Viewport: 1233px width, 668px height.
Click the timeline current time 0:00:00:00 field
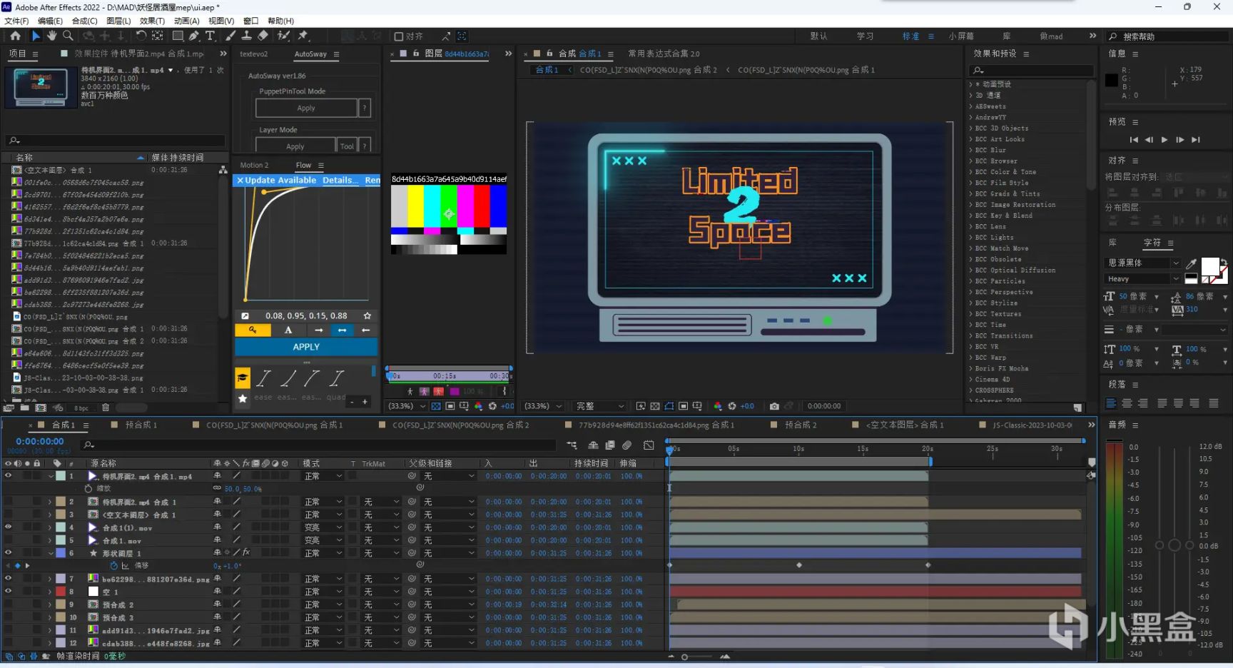pyautogui.click(x=40, y=442)
